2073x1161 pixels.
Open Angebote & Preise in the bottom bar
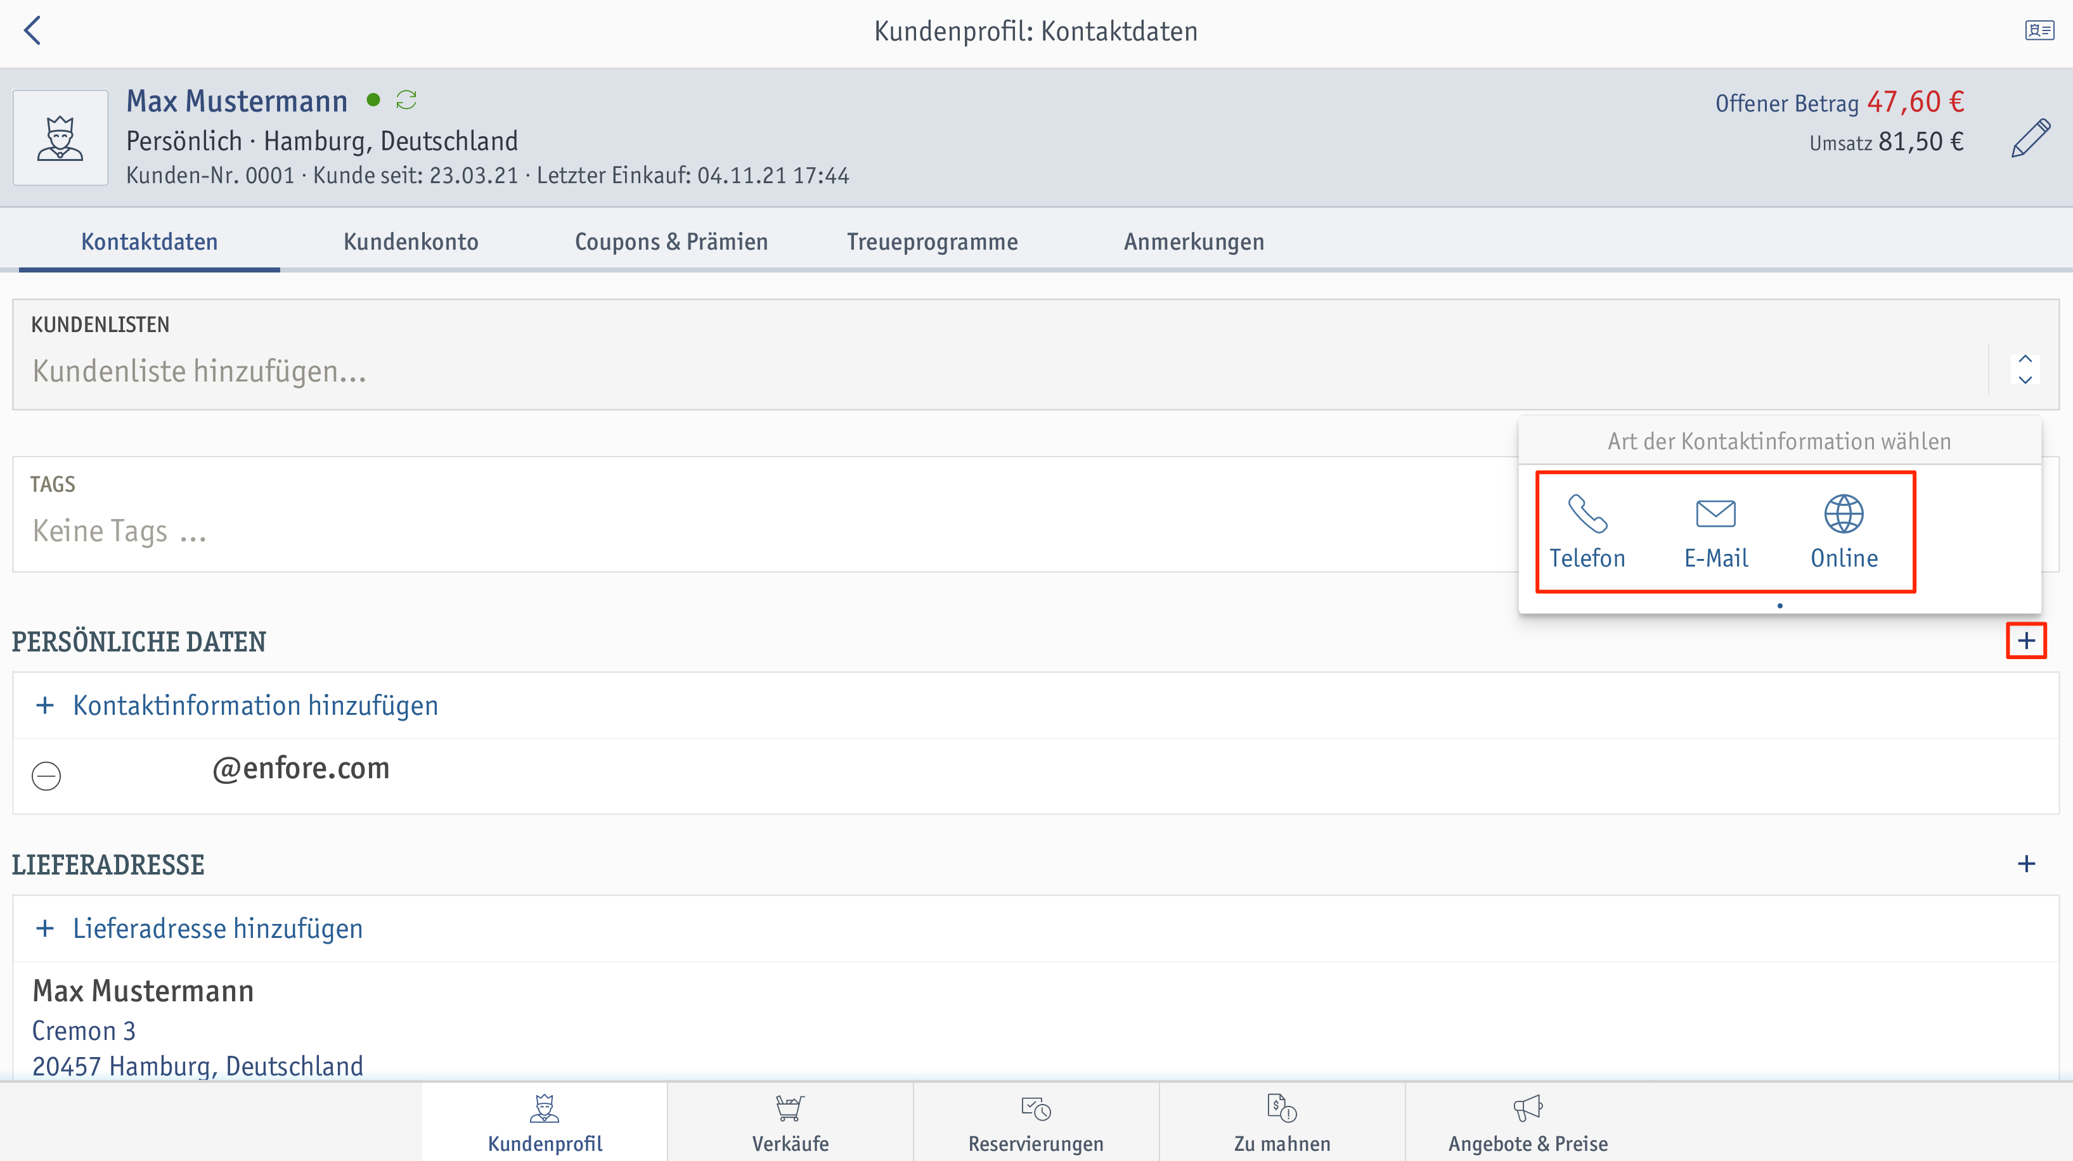pos(1528,1122)
